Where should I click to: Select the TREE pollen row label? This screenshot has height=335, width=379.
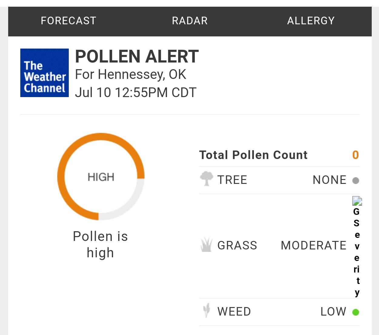(232, 180)
